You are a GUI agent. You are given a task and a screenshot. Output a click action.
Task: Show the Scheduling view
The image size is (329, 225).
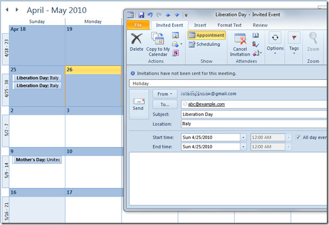(x=204, y=44)
